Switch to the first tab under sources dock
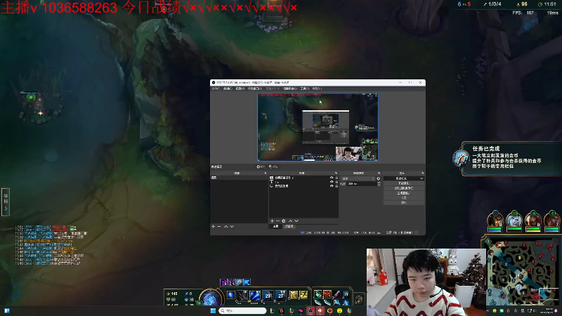Viewport: 562px width, 316px height. click(275, 226)
